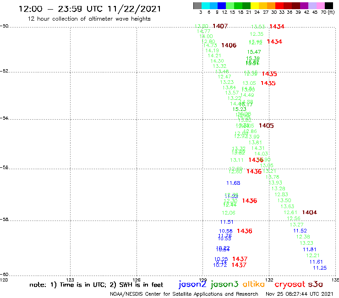Click the wave height value 11.61

(x=316, y=262)
